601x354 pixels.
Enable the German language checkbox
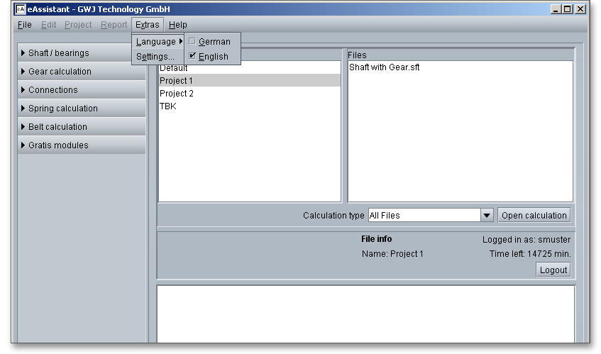(x=192, y=42)
